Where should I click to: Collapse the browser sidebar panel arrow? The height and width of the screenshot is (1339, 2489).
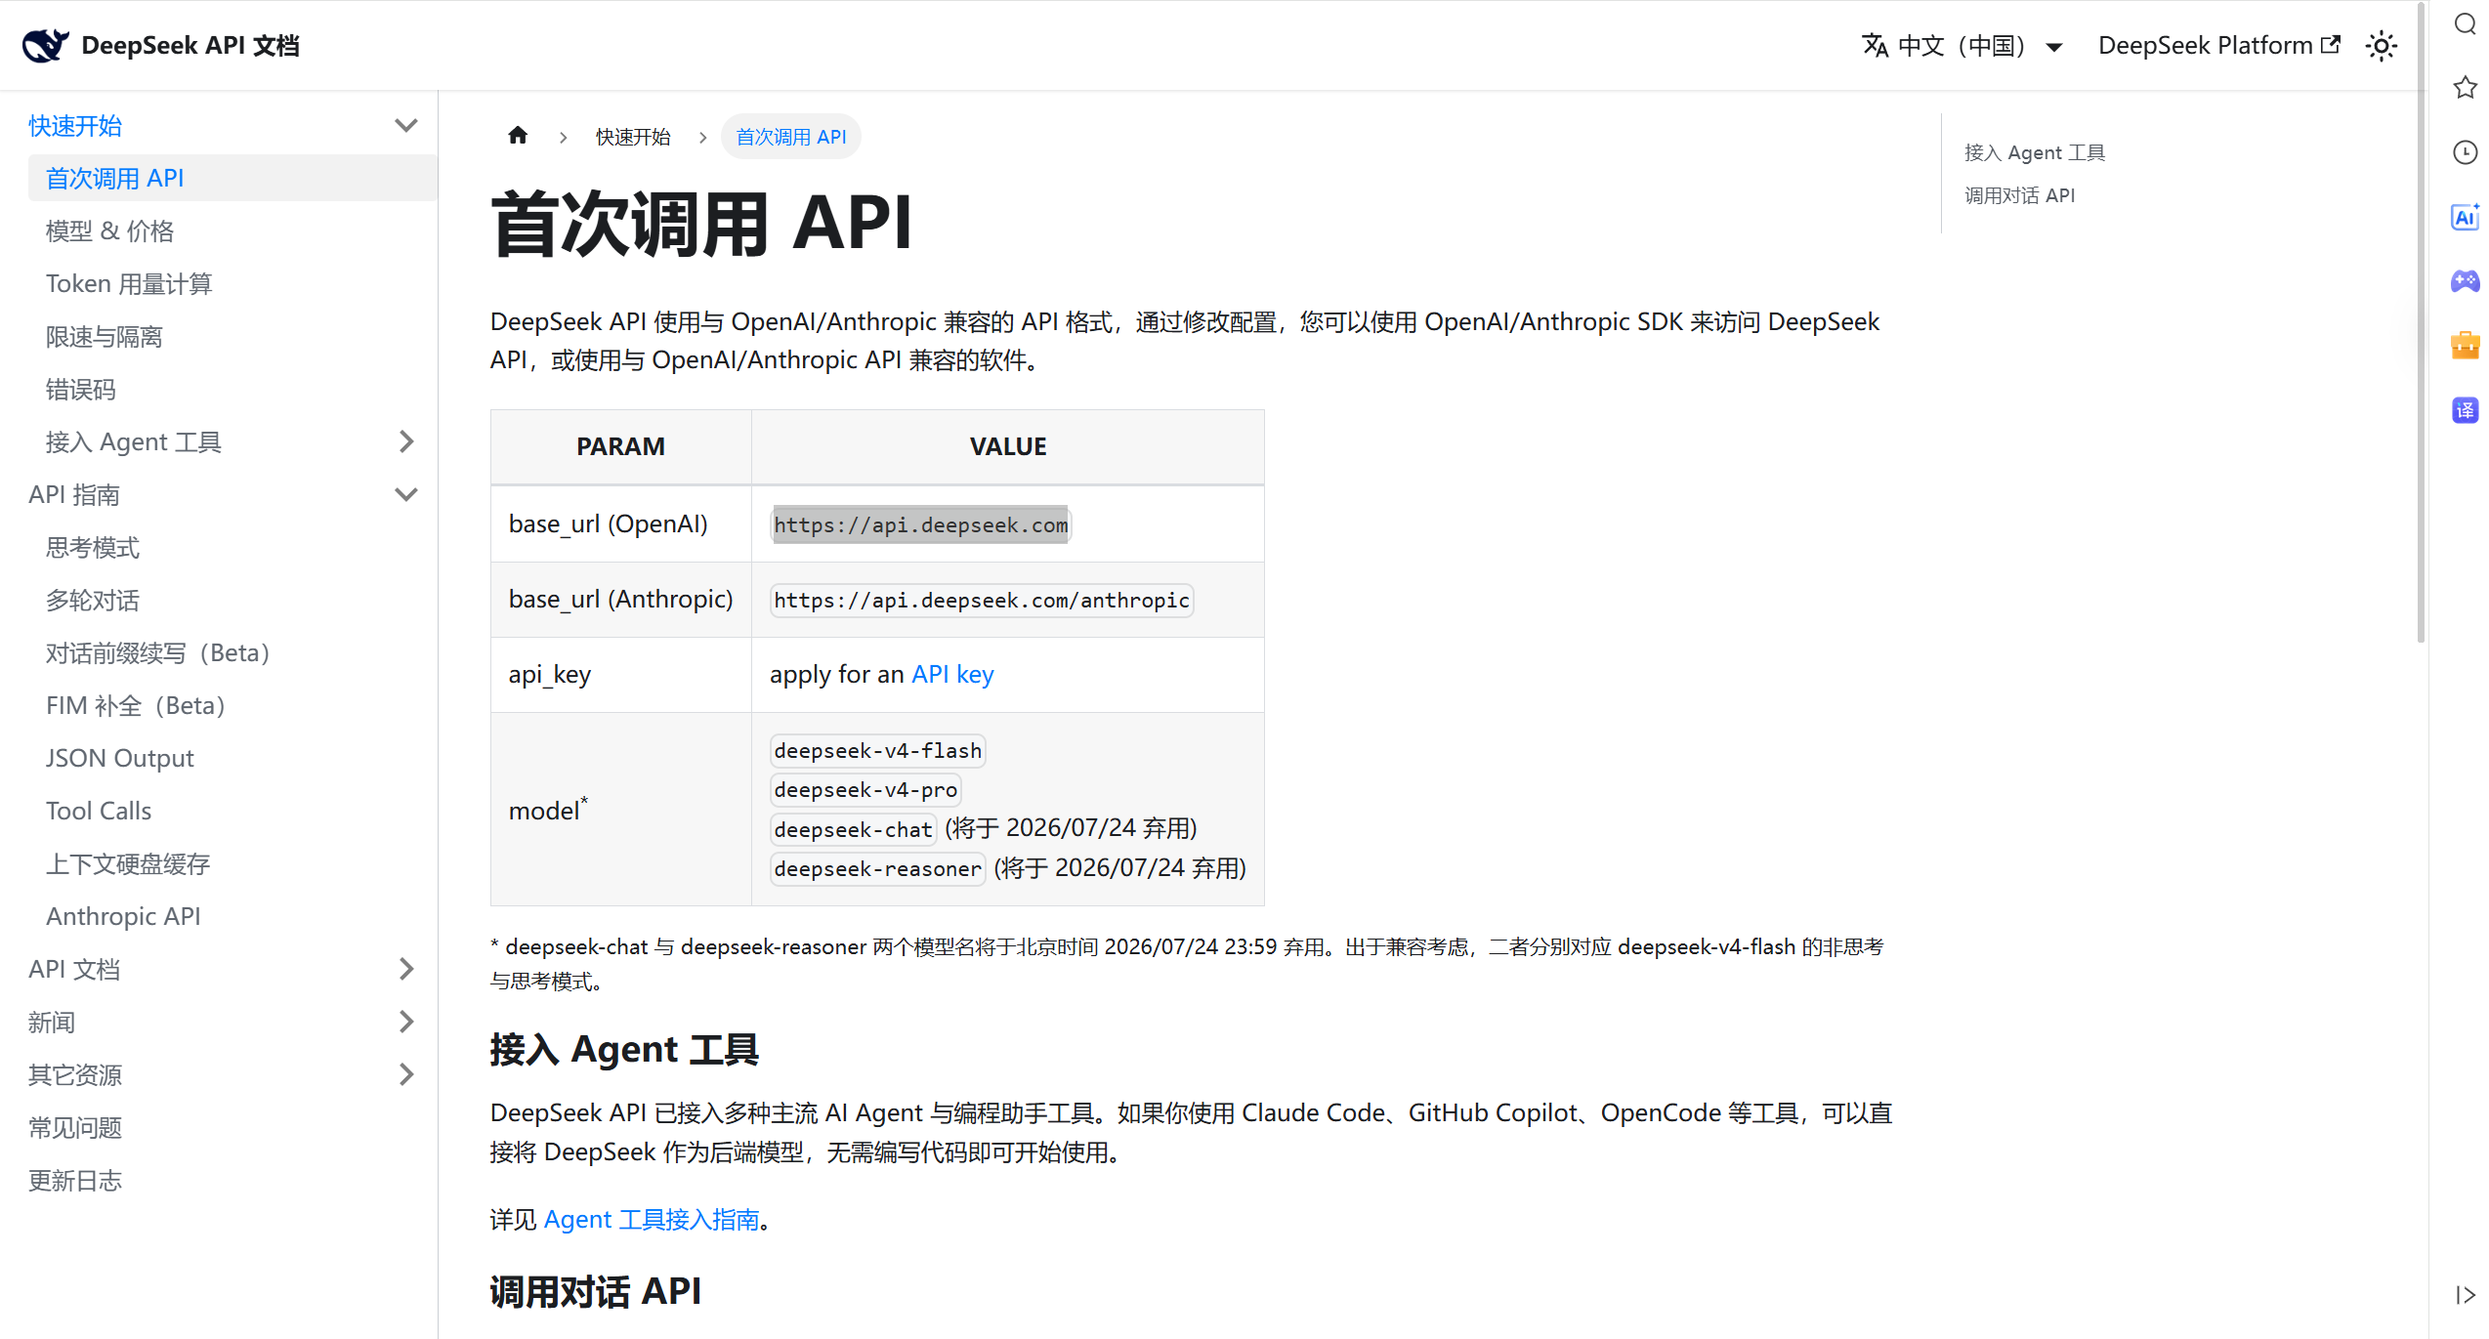tap(2465, 1295)
